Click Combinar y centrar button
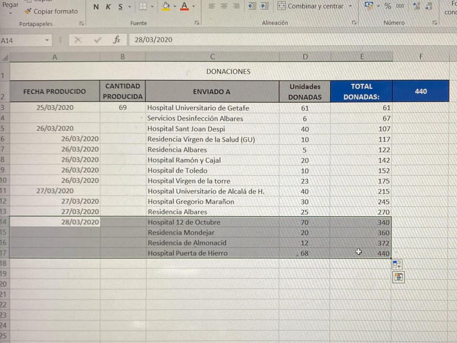The height and width of the screenshot is (343, 457). click(x=311, y=6)
